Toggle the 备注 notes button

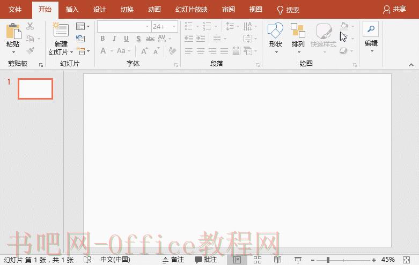point(173,260)
